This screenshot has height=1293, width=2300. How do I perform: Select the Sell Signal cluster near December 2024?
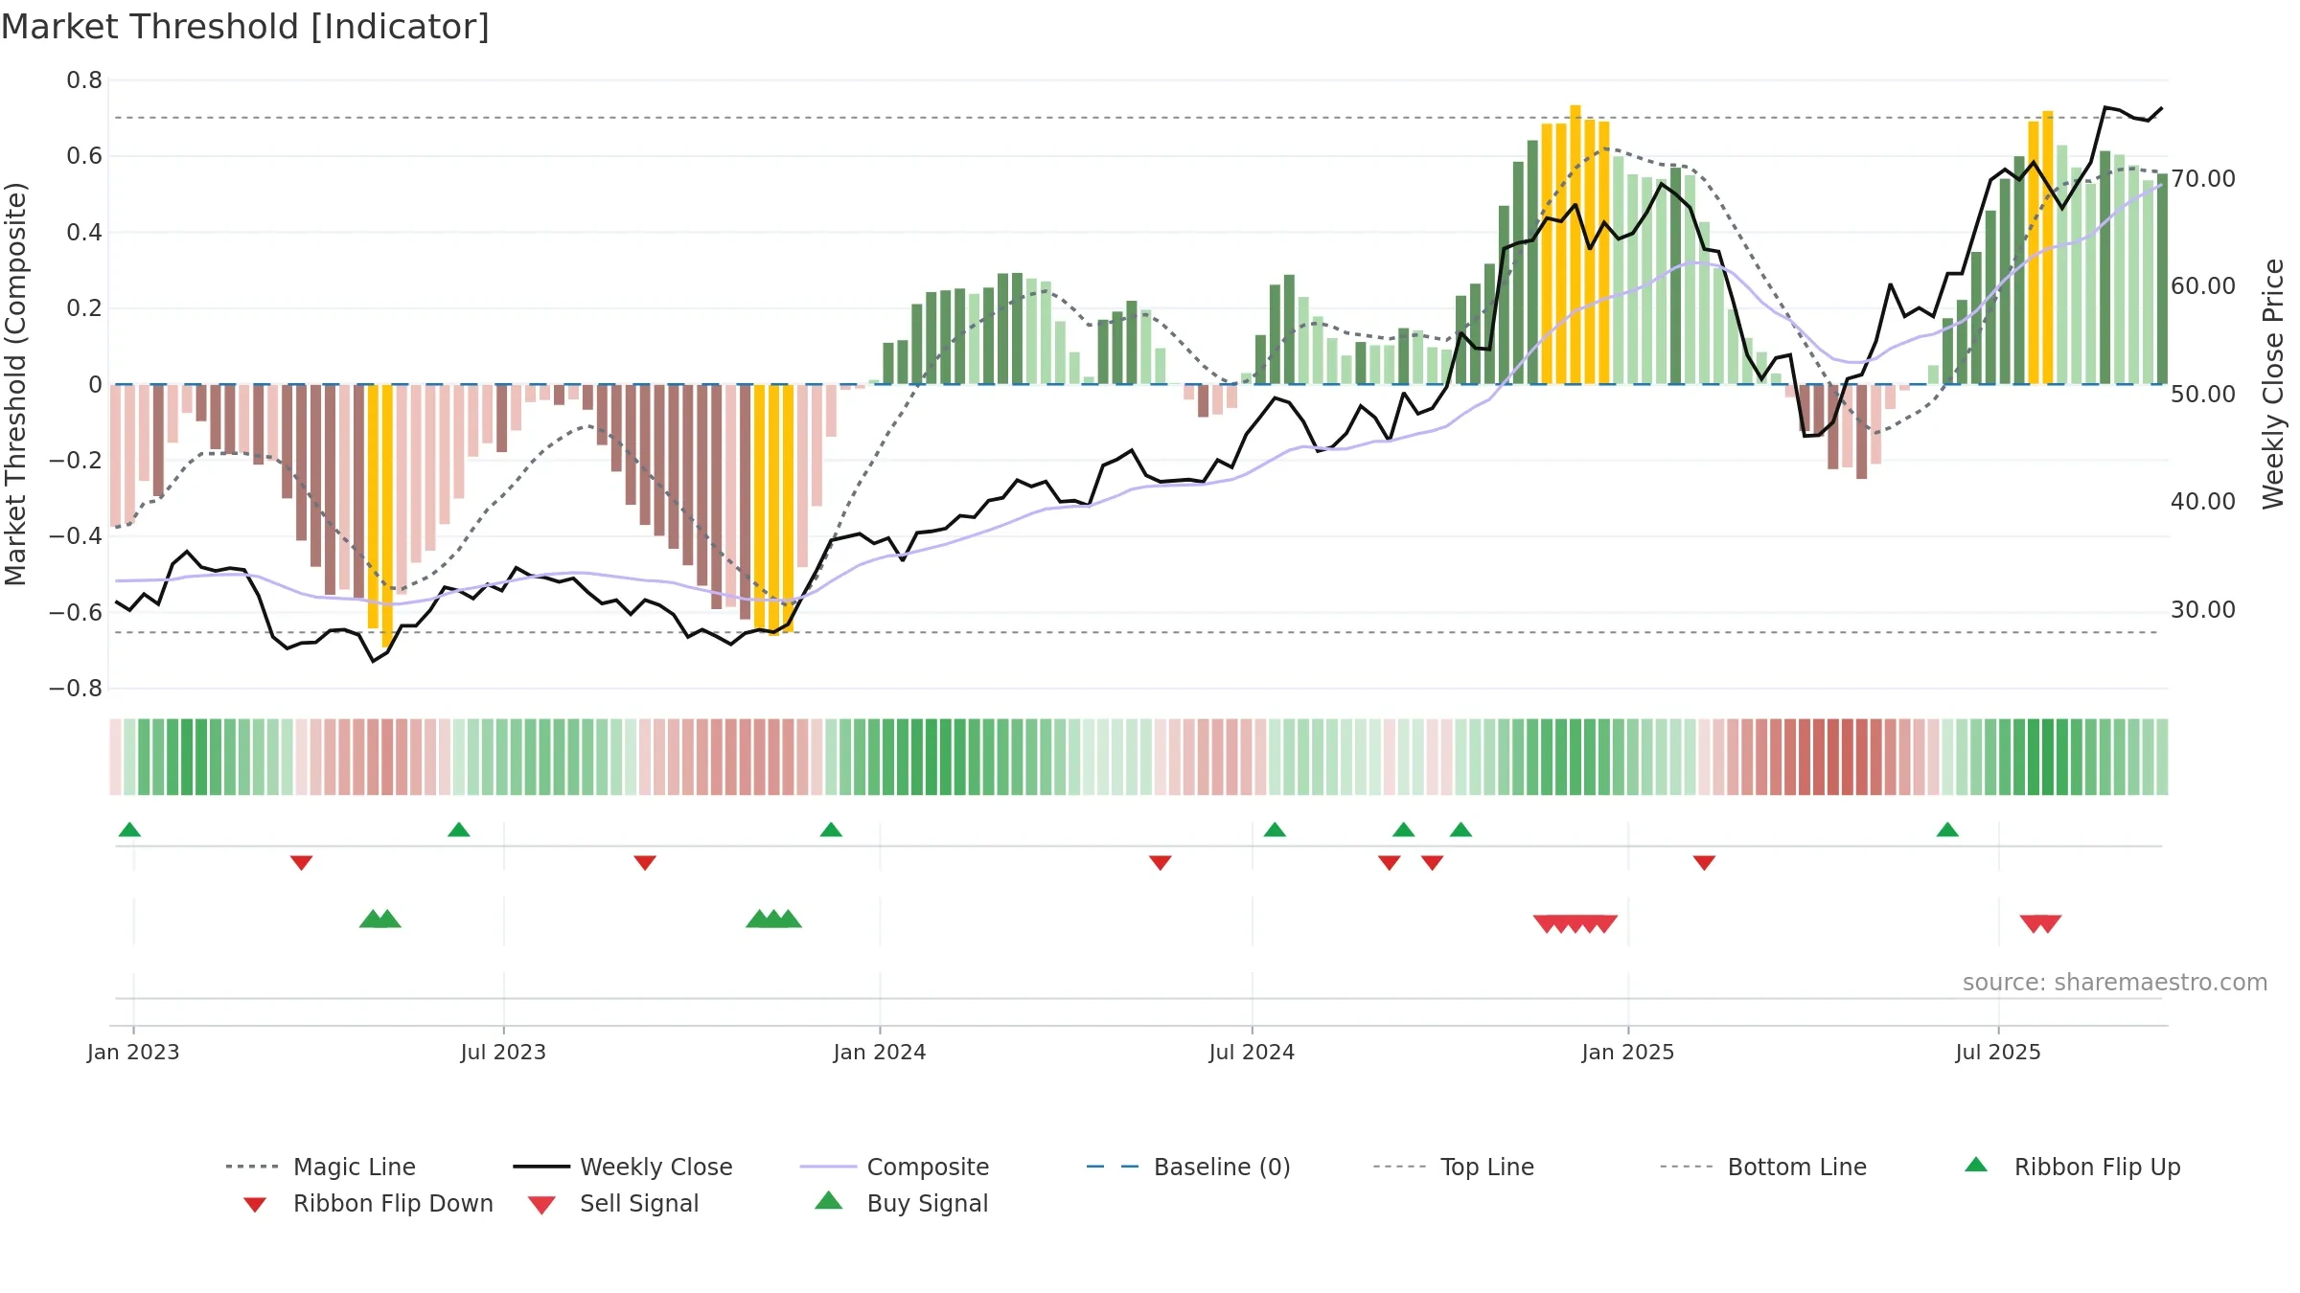(x=1575, y=924)
